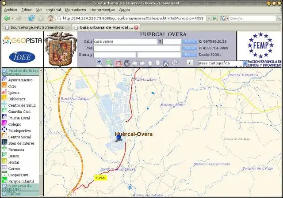Toggle Calles layer checkbox
This screenshot has height=198, width=283.
(4, 194)
